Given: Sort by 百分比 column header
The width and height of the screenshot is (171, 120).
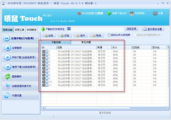Looking at the screenshot, I should click(x=159, y=48).
